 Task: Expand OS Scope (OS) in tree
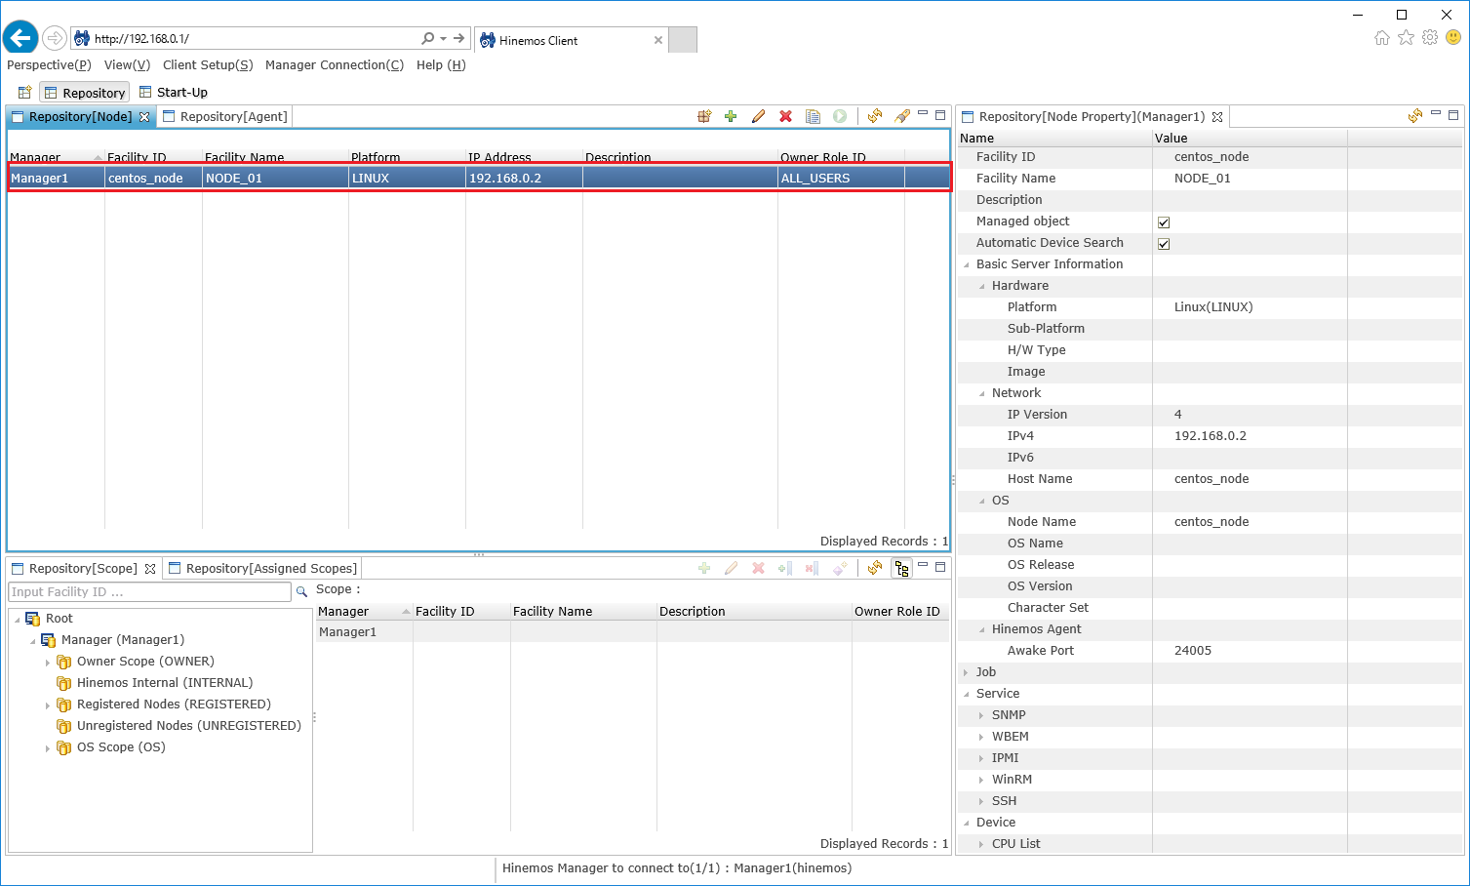pos(48,748)
